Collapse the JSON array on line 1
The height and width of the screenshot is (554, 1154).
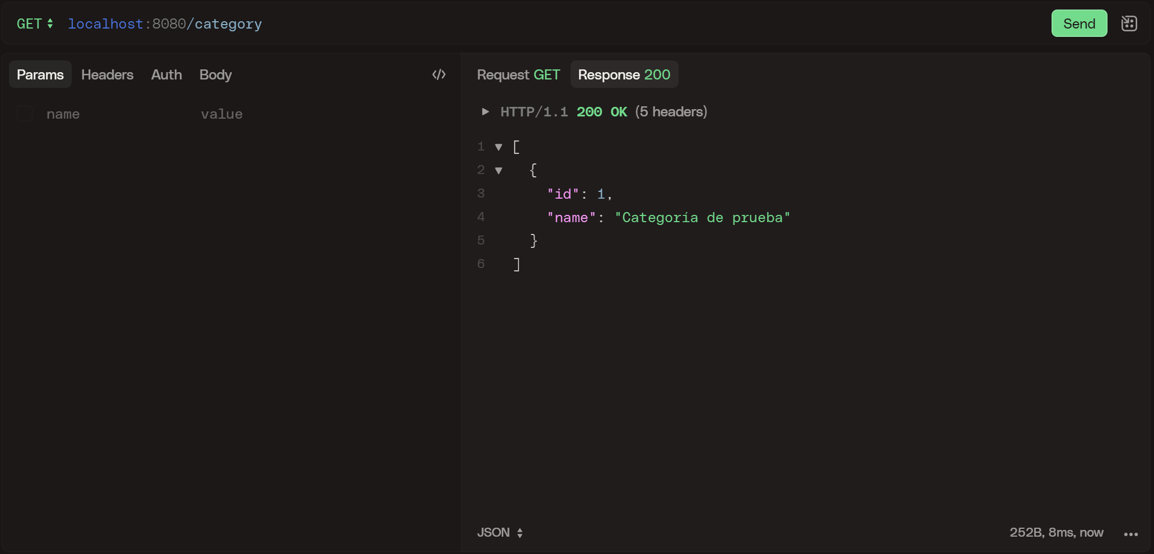[x=498, y=147]
